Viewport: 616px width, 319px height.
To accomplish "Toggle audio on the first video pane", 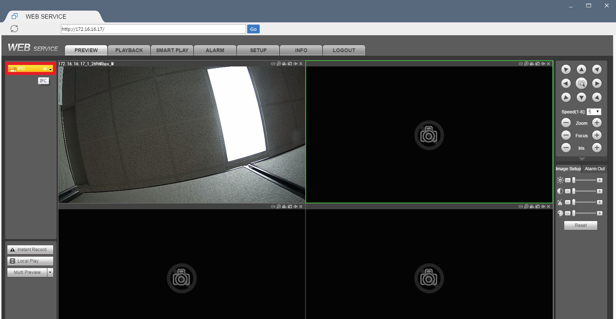I will (x=295, y=64).
